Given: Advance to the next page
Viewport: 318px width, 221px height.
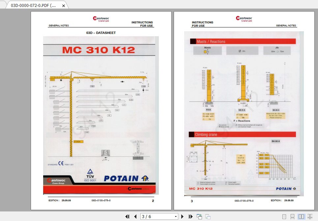Looking at the screenshot, I should pos(182,216).
